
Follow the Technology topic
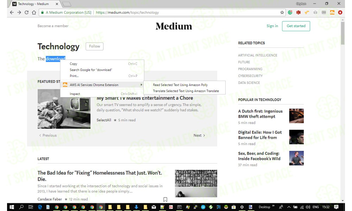pyautogui.click(x=94, y=46)
